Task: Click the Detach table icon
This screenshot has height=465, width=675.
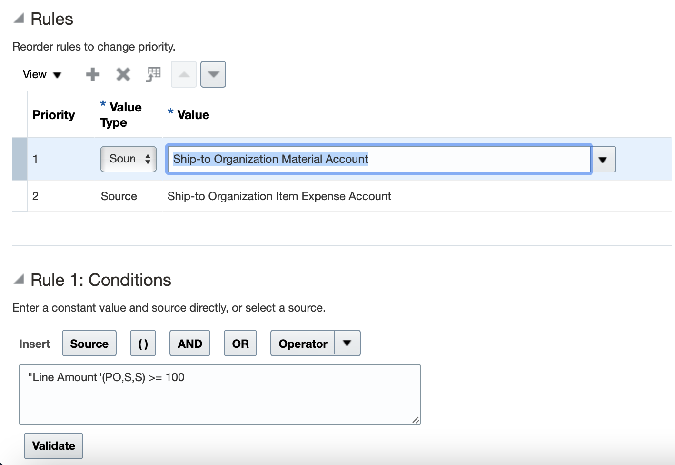Action: point(153,74)
